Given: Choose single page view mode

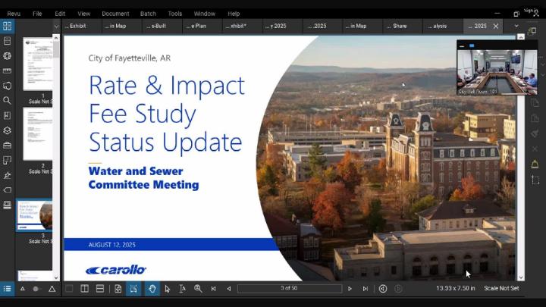Looking at the screenshot, I should coord(69,289).
